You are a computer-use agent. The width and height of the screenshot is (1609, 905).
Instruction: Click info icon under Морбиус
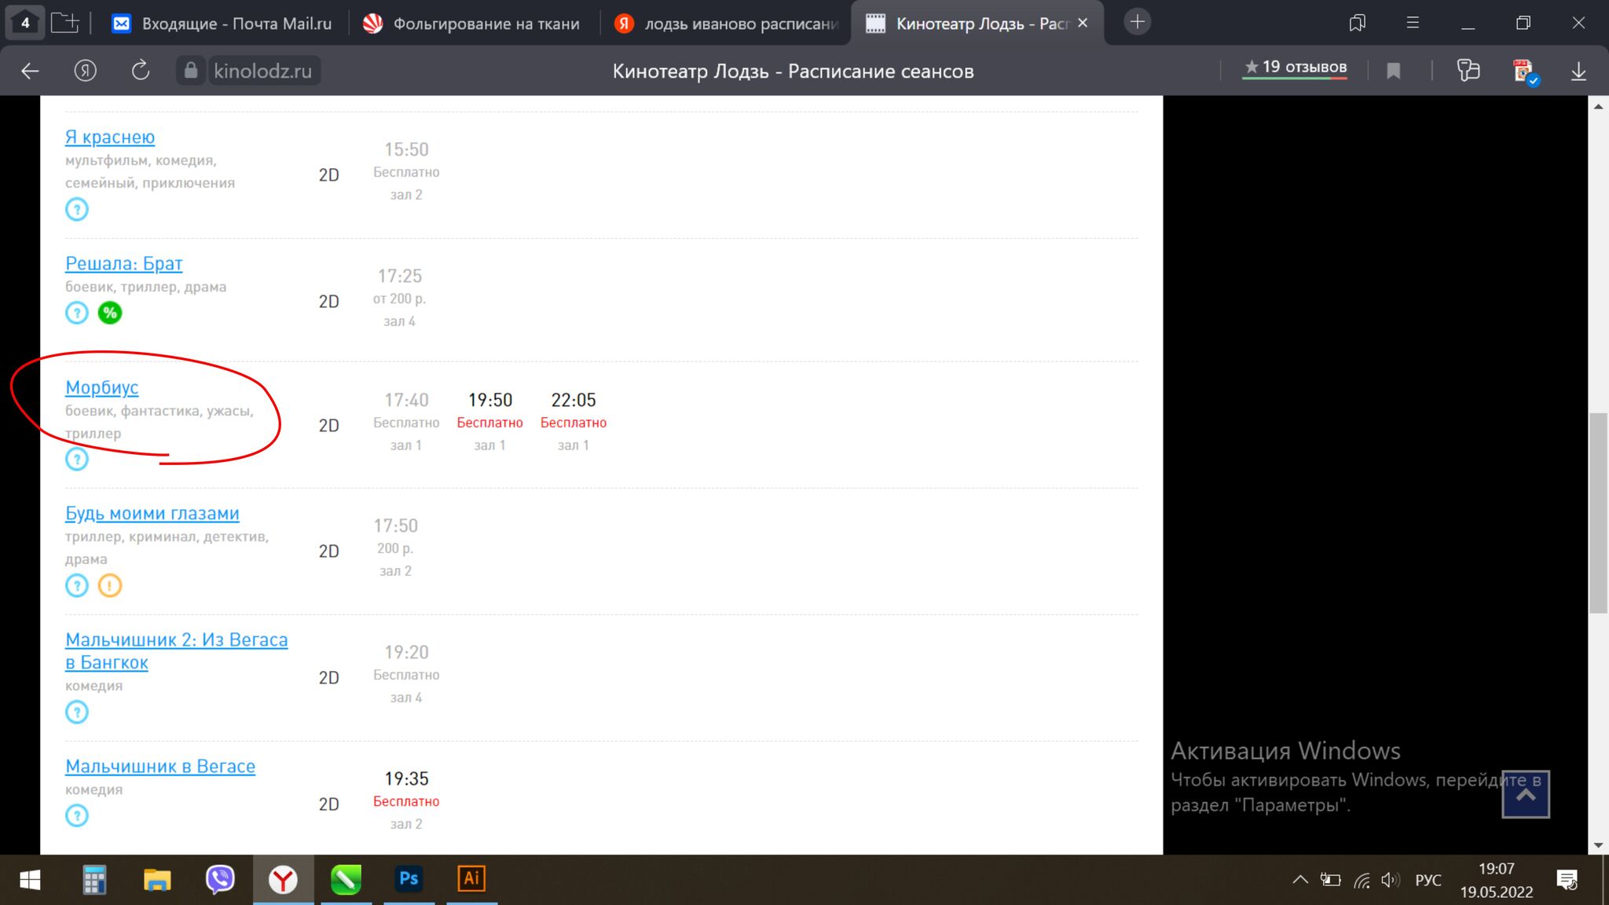click(76, 459)
